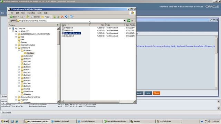This screenshot has width=221, height=124.
Task: Open the Edit menu in Explorer
Action: click(x=17, y=13)
